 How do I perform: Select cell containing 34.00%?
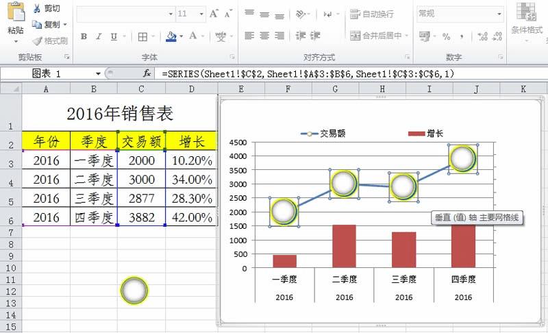(192, 180)
